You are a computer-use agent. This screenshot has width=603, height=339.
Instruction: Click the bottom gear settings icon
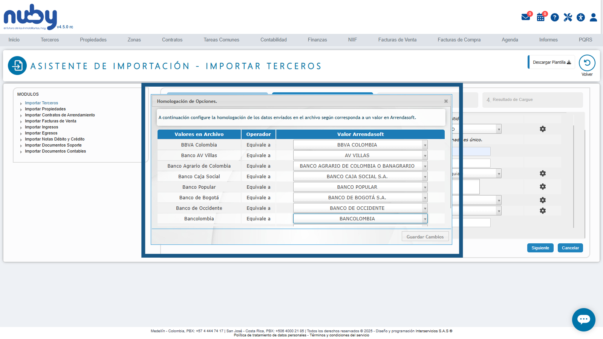pyautogui.click(x=543, y=211)
